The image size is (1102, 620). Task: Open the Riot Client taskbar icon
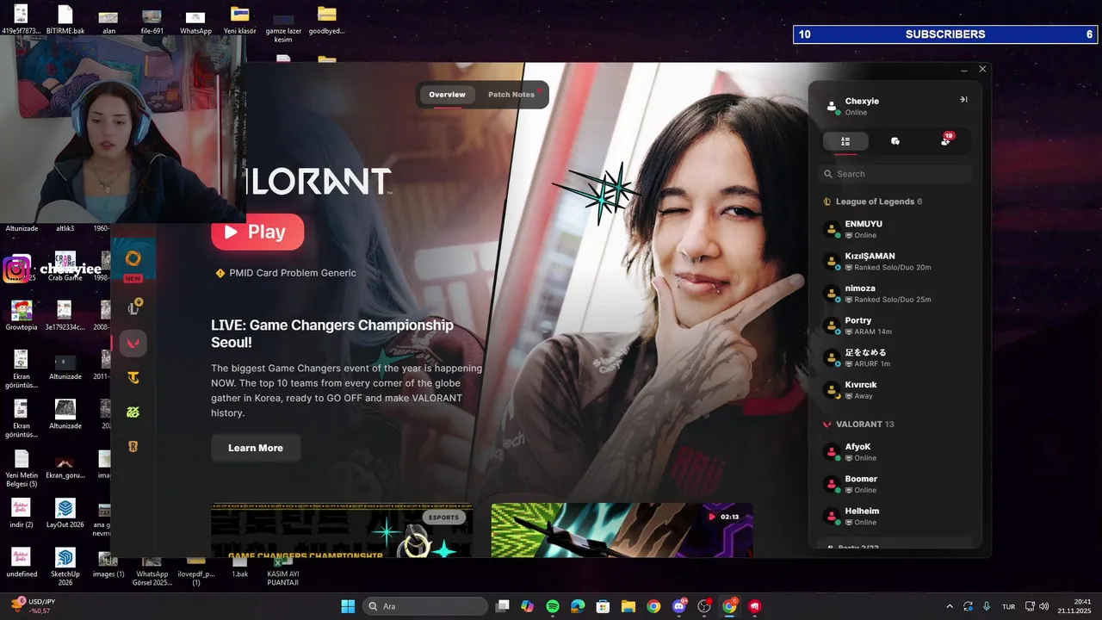pos(755,606)
